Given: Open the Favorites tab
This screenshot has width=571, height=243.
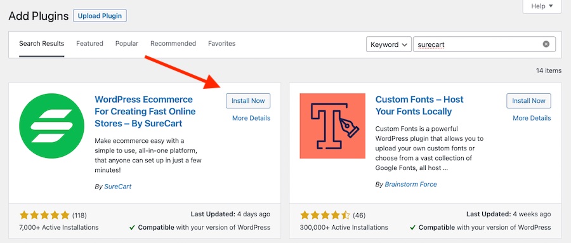Looking at the screenshot, I should 222,43.
